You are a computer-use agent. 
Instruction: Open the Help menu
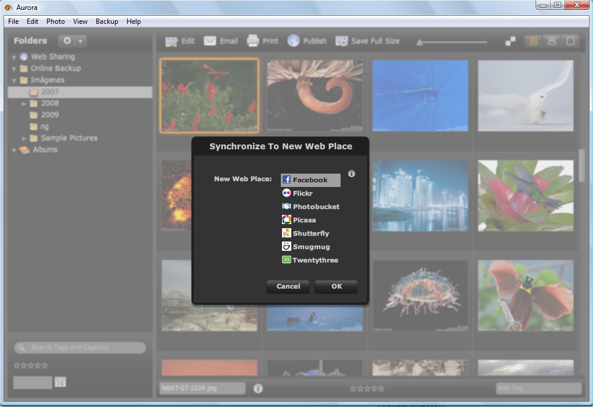click(133, 21)
